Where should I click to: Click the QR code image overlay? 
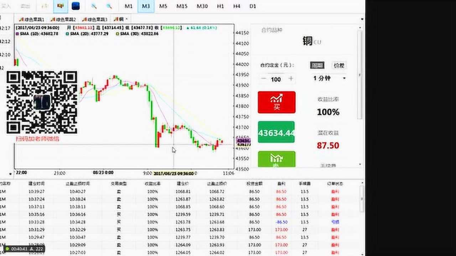[x=42, y=102]
